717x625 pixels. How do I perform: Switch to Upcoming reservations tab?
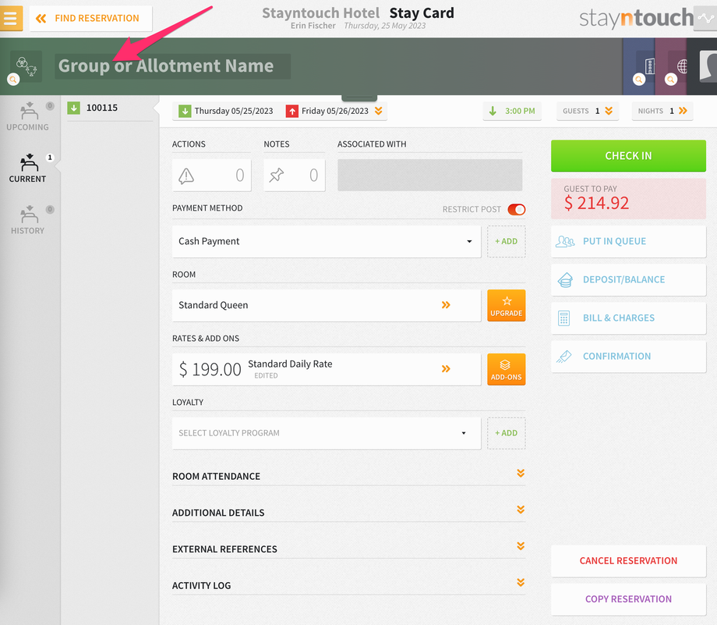27,117
